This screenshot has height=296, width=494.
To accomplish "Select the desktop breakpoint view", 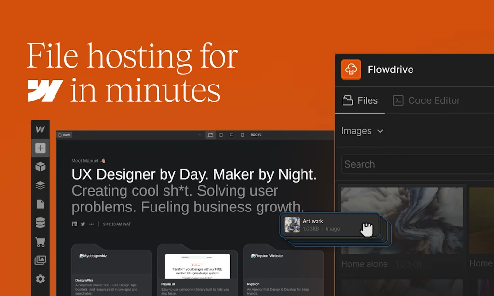I will click(x=210, y=135).
